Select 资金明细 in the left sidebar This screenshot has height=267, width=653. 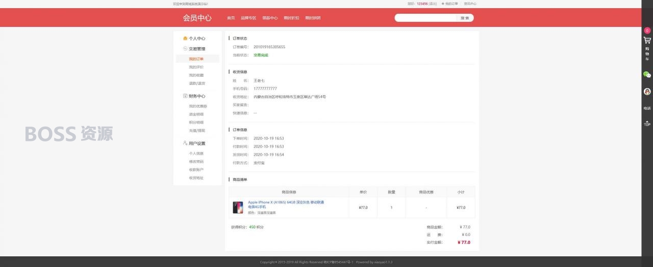[x=196, y=114]
